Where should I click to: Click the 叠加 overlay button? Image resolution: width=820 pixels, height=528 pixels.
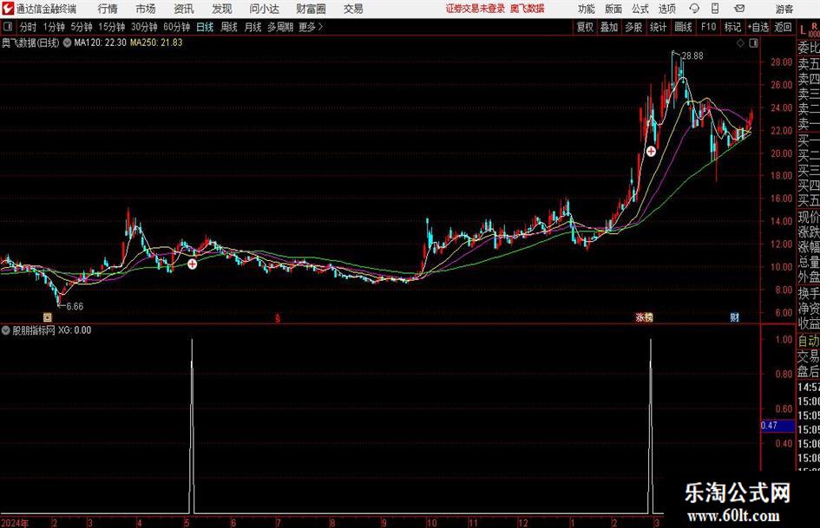[609, 27]
